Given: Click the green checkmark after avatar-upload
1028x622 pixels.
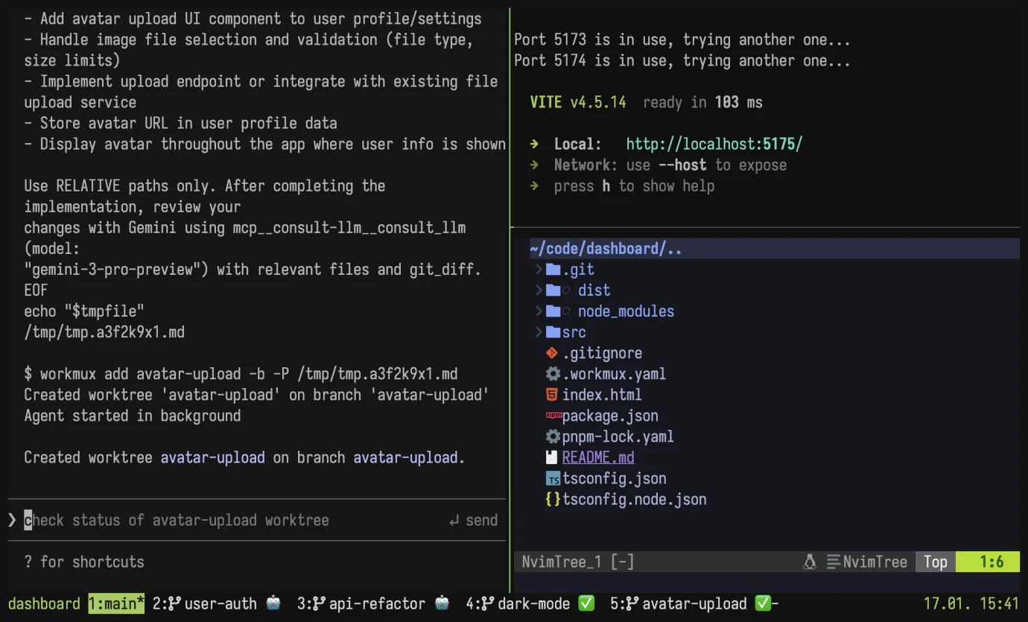Looking at the screenshot, I should (x=763, y=603).
